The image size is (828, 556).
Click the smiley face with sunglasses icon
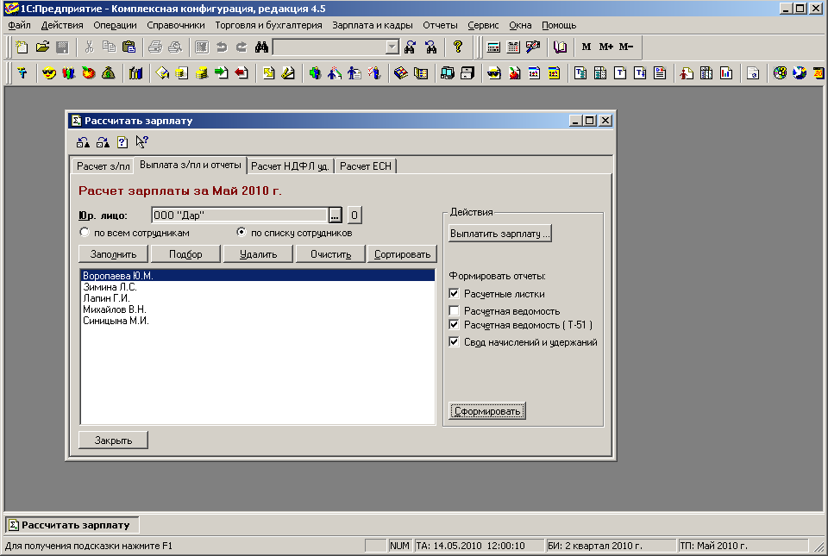pyautogui.click(x=49, y=73)
